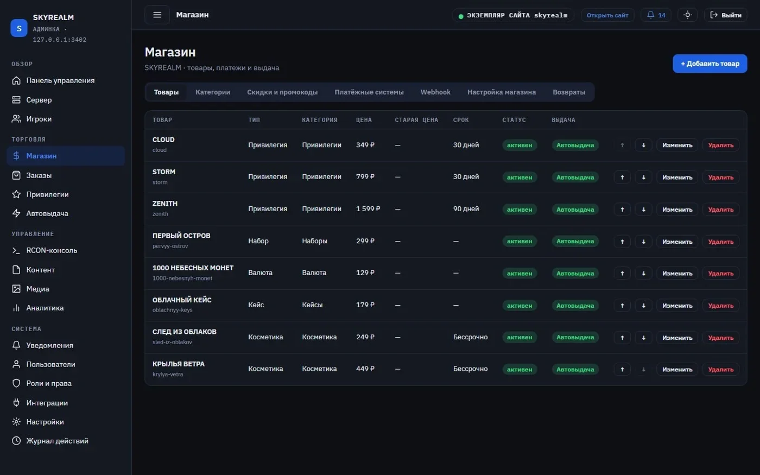Edit CLOUD product via Изменить
This screenshot has height=475, width=760.
click(x=677, y=145)
